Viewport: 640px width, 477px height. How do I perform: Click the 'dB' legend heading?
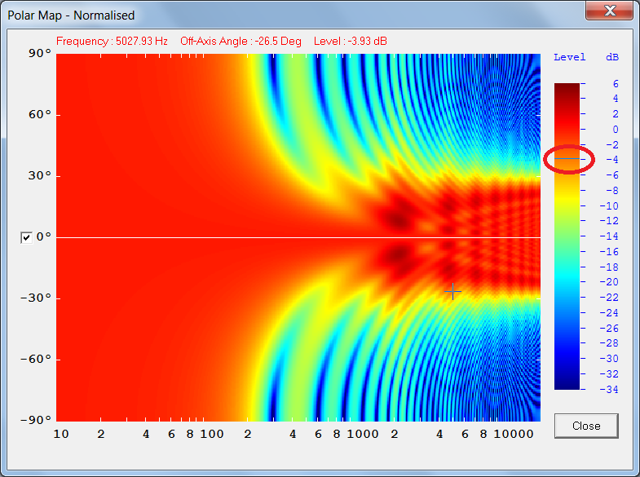(x=612, y=58)
